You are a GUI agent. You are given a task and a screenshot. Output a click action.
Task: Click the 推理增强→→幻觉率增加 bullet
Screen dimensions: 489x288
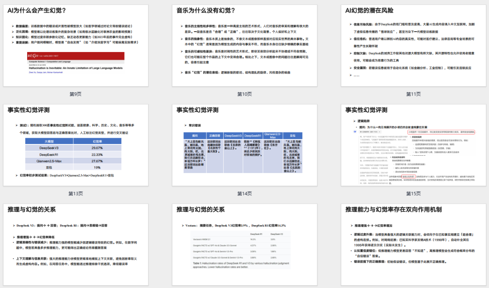(371, 225)
